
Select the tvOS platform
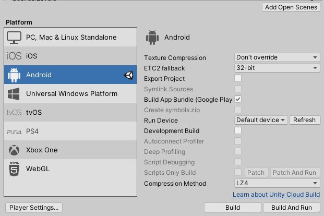(x=70, y=113)
